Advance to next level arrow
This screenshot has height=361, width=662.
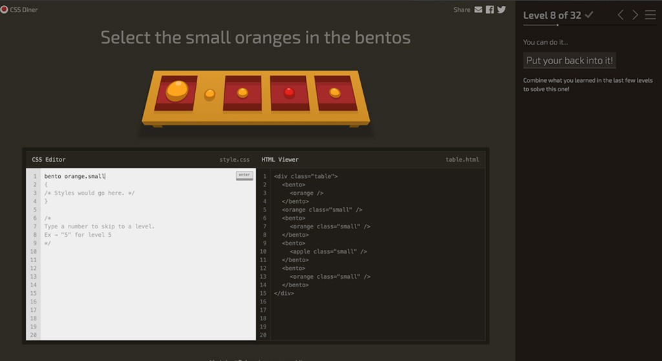(635, 15)
